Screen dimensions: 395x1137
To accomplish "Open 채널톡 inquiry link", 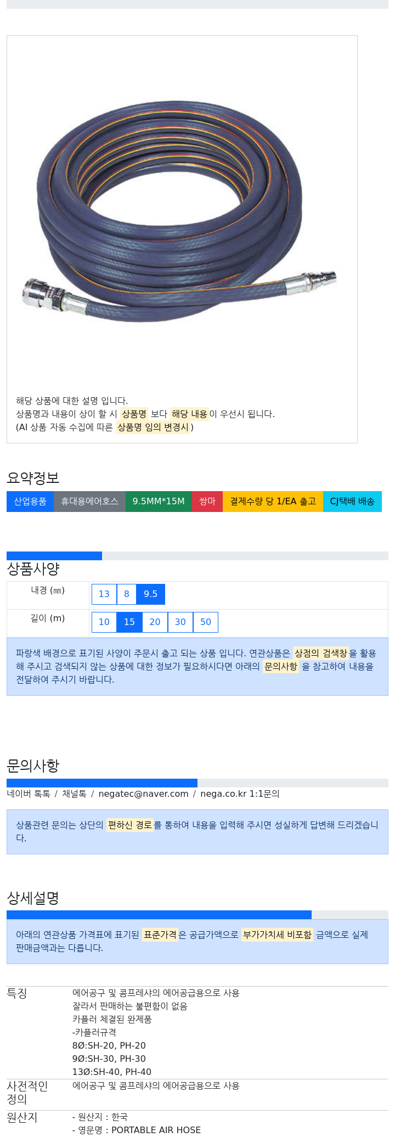I will (x=74, y=793).
